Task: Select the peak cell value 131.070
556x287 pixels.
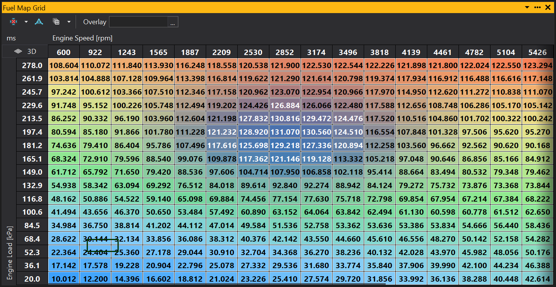Action: tap(285, 132)
